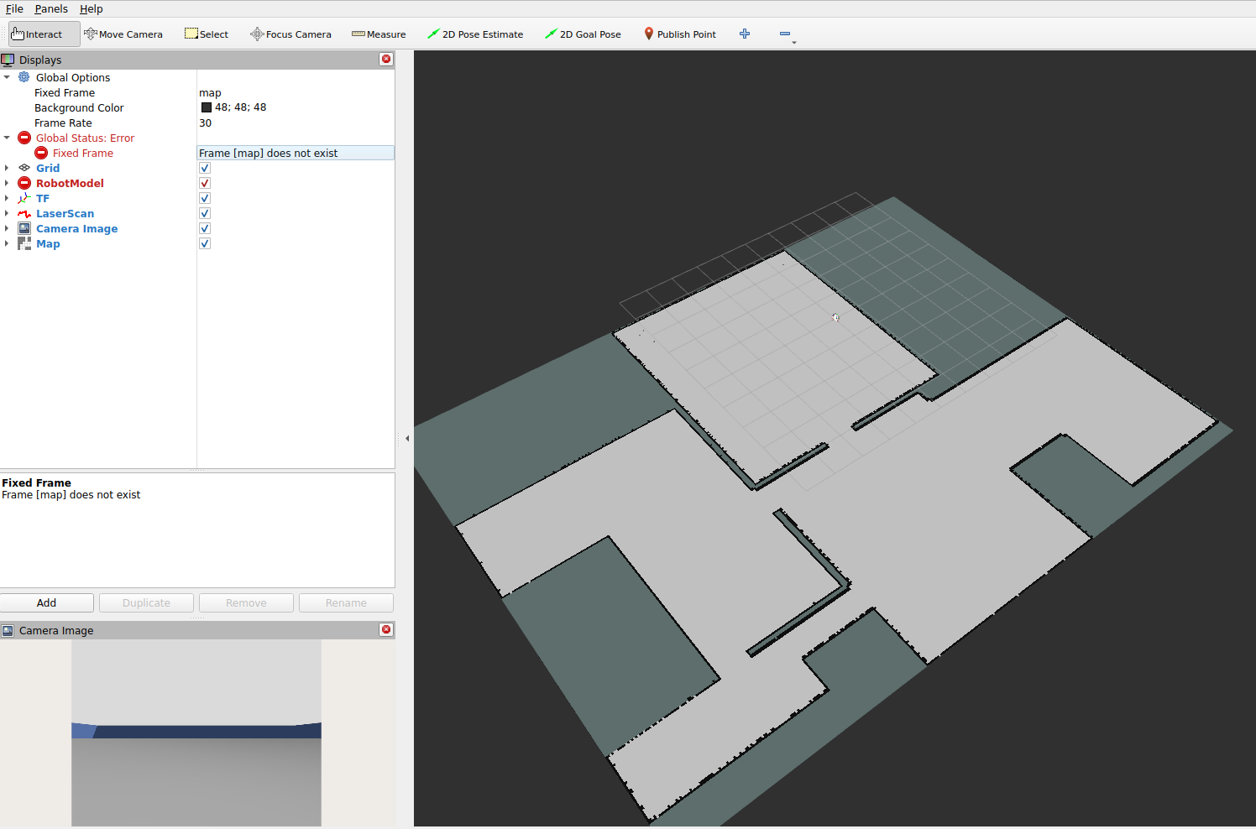The width and height of the screenshot is (1256, 829).
Task: Uncheck the Grid display checkbox
Action: (x=205, y=168)
